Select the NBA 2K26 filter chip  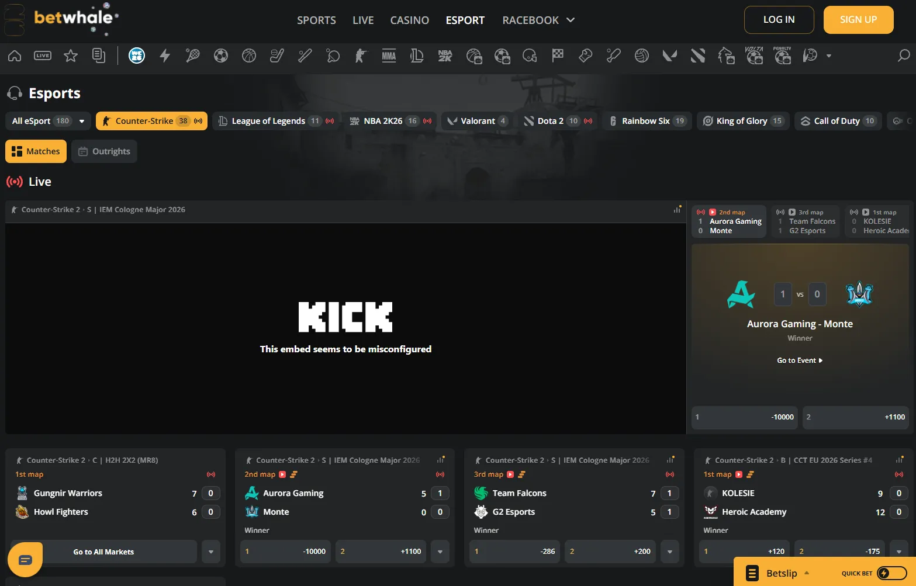(390, 121)
